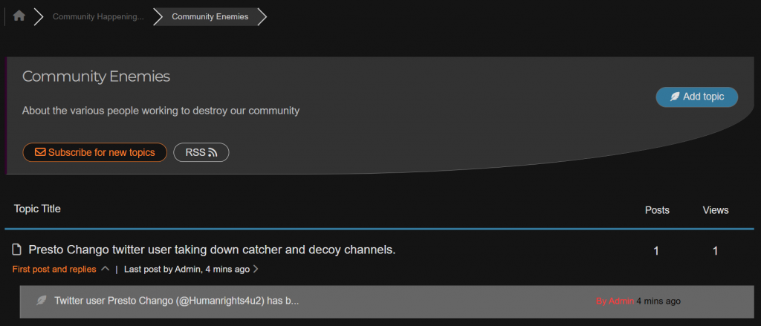This screenshot has height=326, width=761.
Task: Go to last post by Admin
Action: (187, 269)
